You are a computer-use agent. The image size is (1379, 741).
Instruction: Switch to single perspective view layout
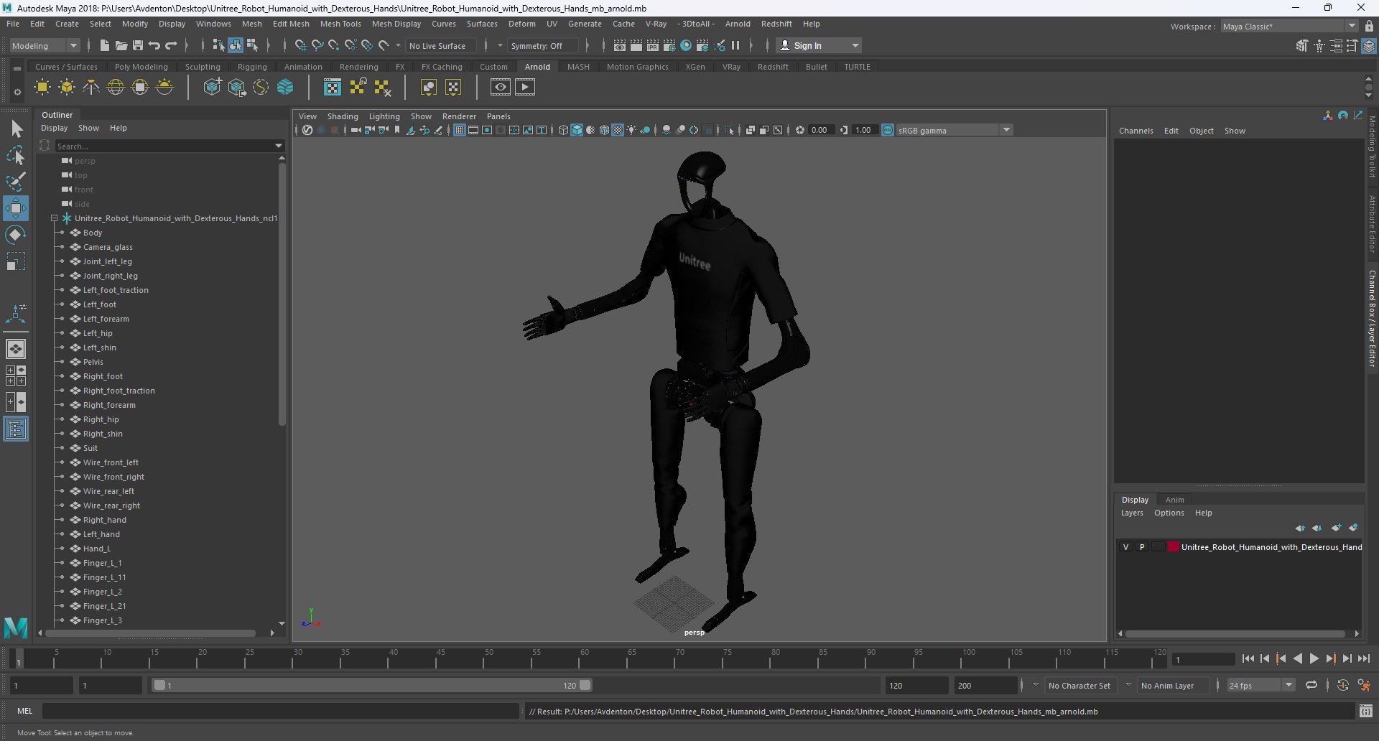point(16,349)
